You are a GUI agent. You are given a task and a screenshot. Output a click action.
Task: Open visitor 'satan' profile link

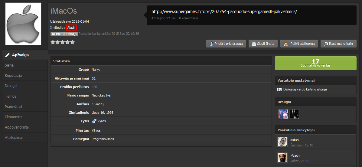pos(294,140)
